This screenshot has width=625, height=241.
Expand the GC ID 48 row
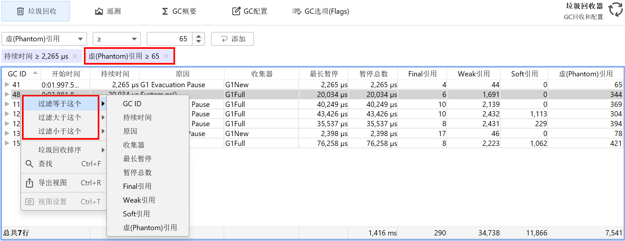[x=7, y=94]
